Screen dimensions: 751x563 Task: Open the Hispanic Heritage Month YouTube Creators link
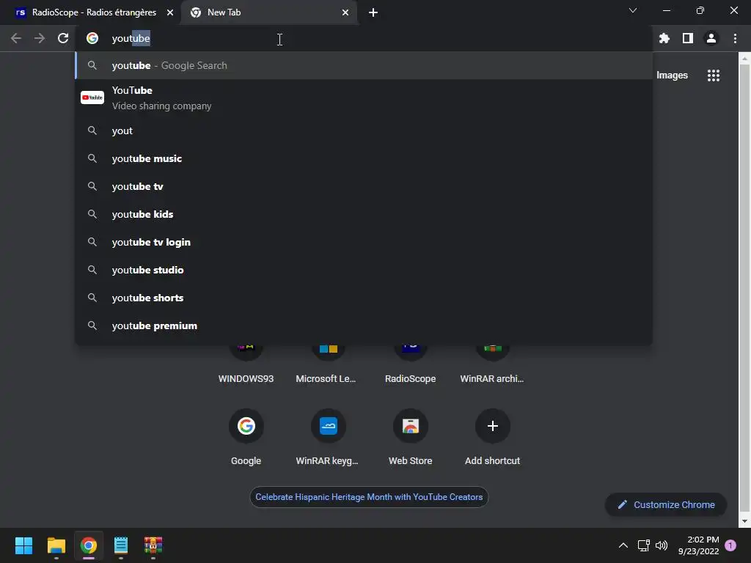(x=369, y=497)
